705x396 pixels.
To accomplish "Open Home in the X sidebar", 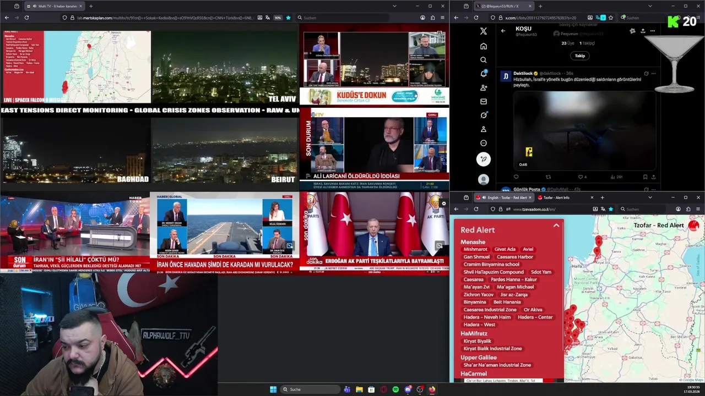I will coord(483,46).
